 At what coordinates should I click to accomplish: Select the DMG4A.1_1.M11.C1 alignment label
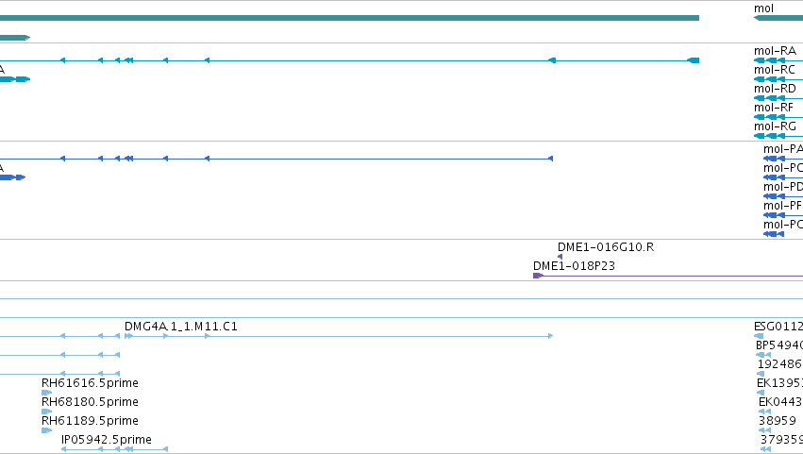pyautogui.click(x=181, y=327)
